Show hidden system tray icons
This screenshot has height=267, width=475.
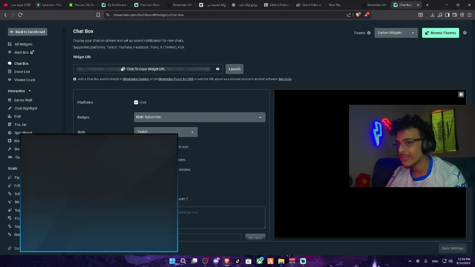(x=410, y=261)
